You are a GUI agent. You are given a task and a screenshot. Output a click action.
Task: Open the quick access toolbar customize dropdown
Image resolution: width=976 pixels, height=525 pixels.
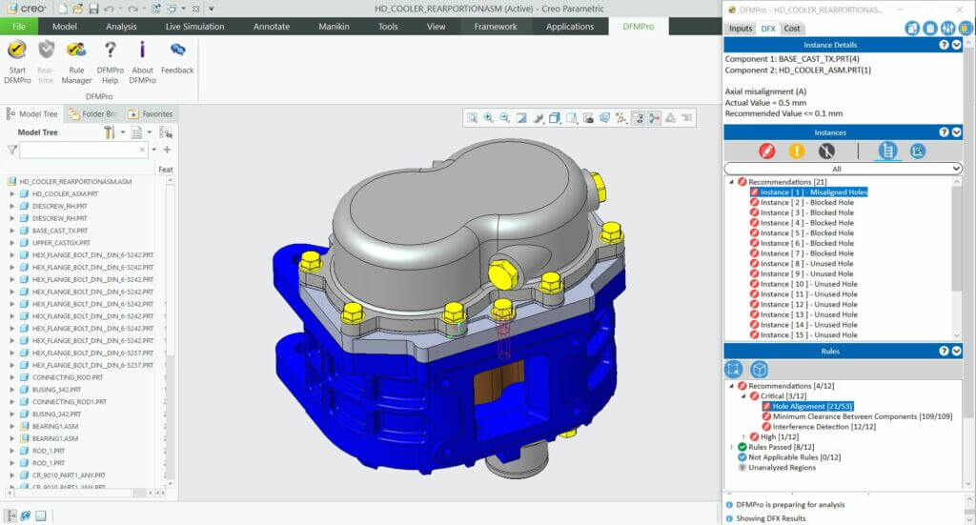[x=211, y=9]
